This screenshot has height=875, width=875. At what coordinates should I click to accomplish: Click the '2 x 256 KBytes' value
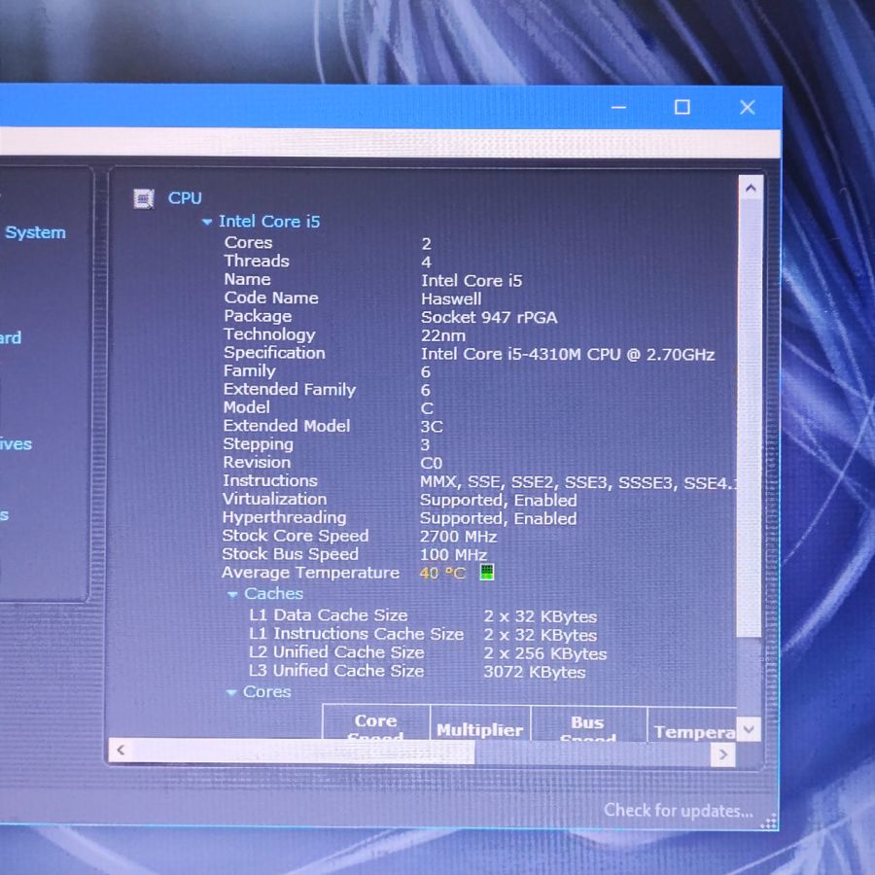pos(544,653)
